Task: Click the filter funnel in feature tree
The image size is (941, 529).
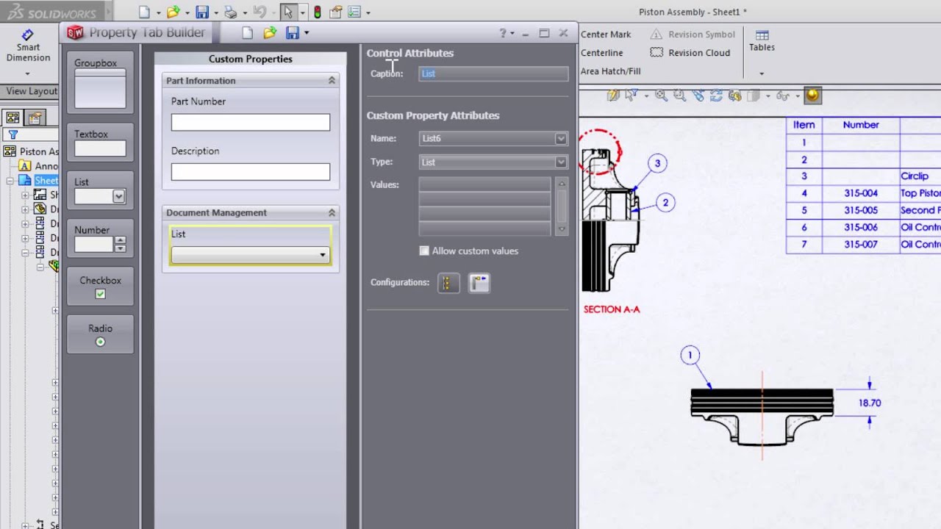Action: 12,134
